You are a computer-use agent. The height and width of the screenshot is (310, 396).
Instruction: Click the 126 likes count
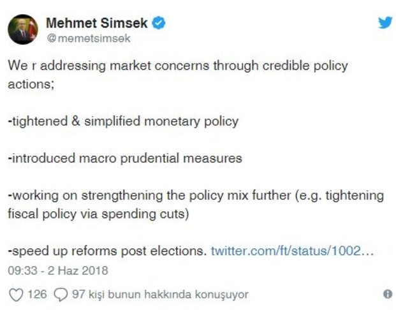(x=37, y=294)
